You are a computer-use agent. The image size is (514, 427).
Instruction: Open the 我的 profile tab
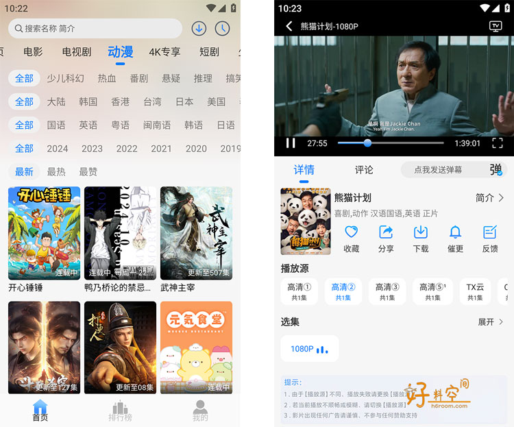(200, 411)
